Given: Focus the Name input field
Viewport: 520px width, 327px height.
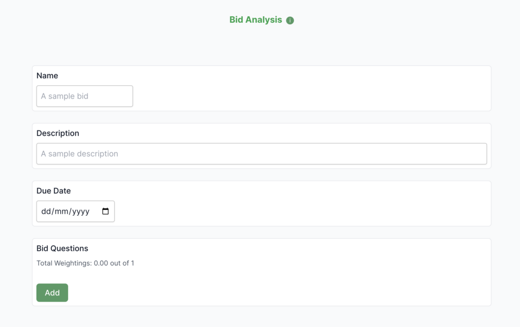Looking at the screenshot, I should coord(85,96).
